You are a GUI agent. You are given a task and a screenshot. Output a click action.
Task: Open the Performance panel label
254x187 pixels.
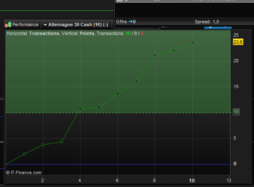(x=25, y=25)
